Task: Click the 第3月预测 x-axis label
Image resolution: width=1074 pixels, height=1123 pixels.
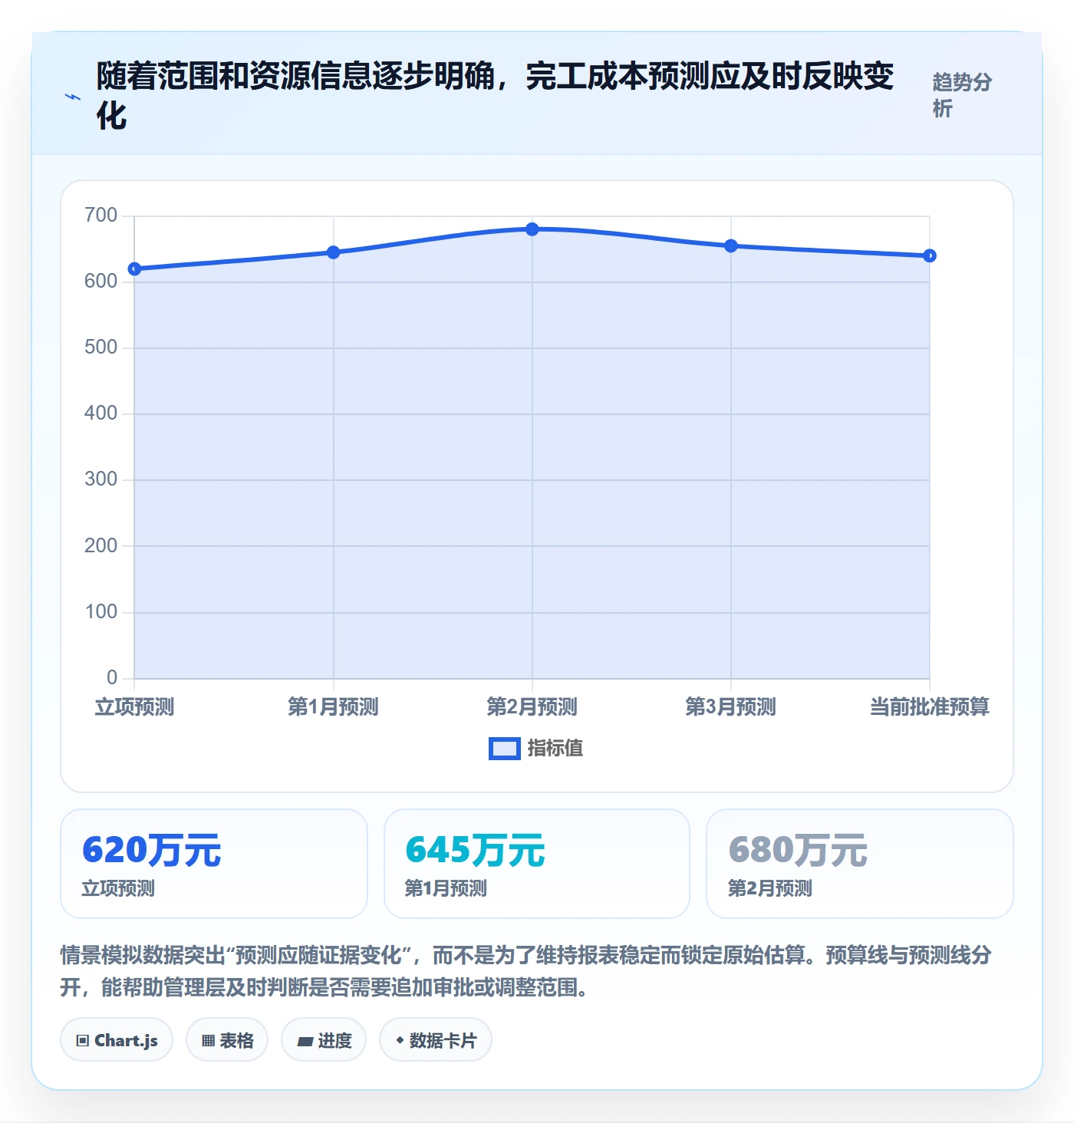Action: coord(731,706)
